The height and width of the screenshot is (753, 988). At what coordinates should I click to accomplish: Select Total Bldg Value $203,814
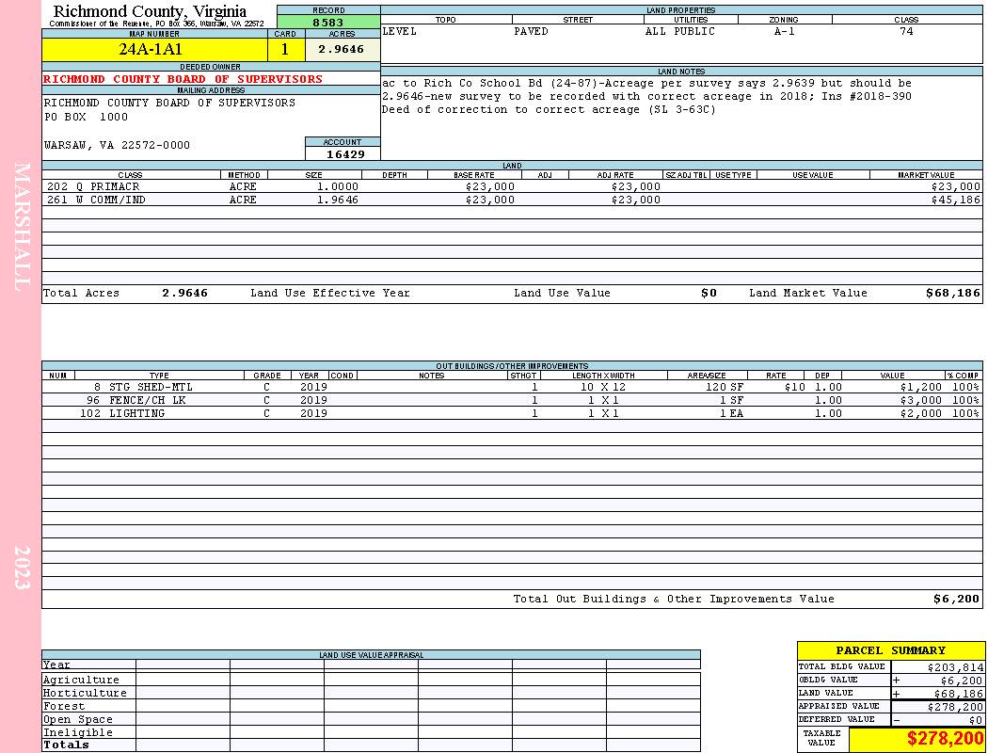click(x=955, y=667)
